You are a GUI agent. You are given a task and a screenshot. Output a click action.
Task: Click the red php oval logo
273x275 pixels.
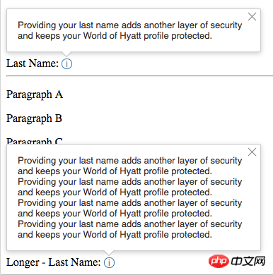click(219, 261)
